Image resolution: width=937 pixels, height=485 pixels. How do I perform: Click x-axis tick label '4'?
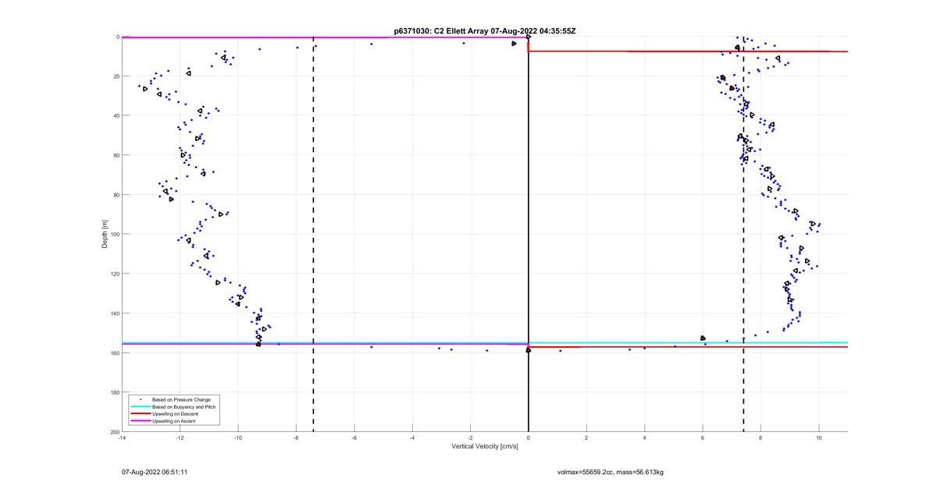645,438
